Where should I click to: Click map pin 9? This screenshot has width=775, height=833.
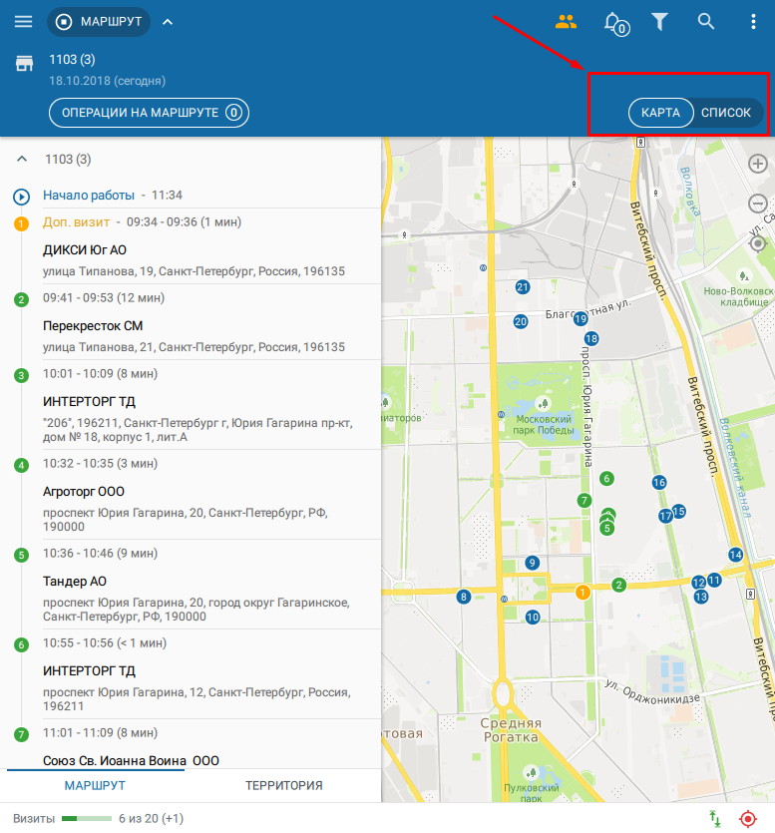533,562
